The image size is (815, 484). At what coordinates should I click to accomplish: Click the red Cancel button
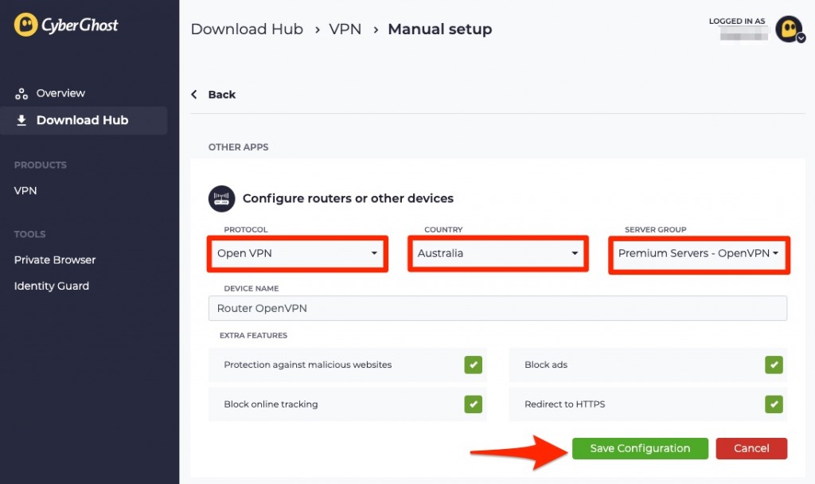[x=751, y=448]
